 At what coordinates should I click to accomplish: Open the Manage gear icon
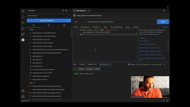23,97
